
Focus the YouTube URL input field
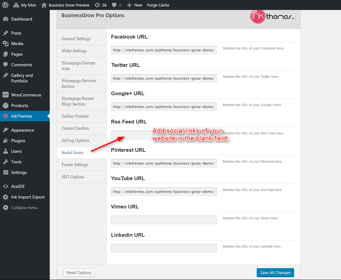[164, 192]
